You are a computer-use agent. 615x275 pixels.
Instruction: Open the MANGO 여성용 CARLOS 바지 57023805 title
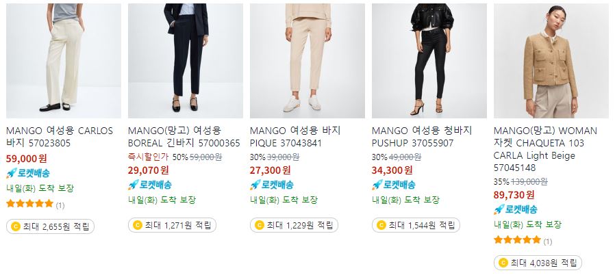(60, 137)
